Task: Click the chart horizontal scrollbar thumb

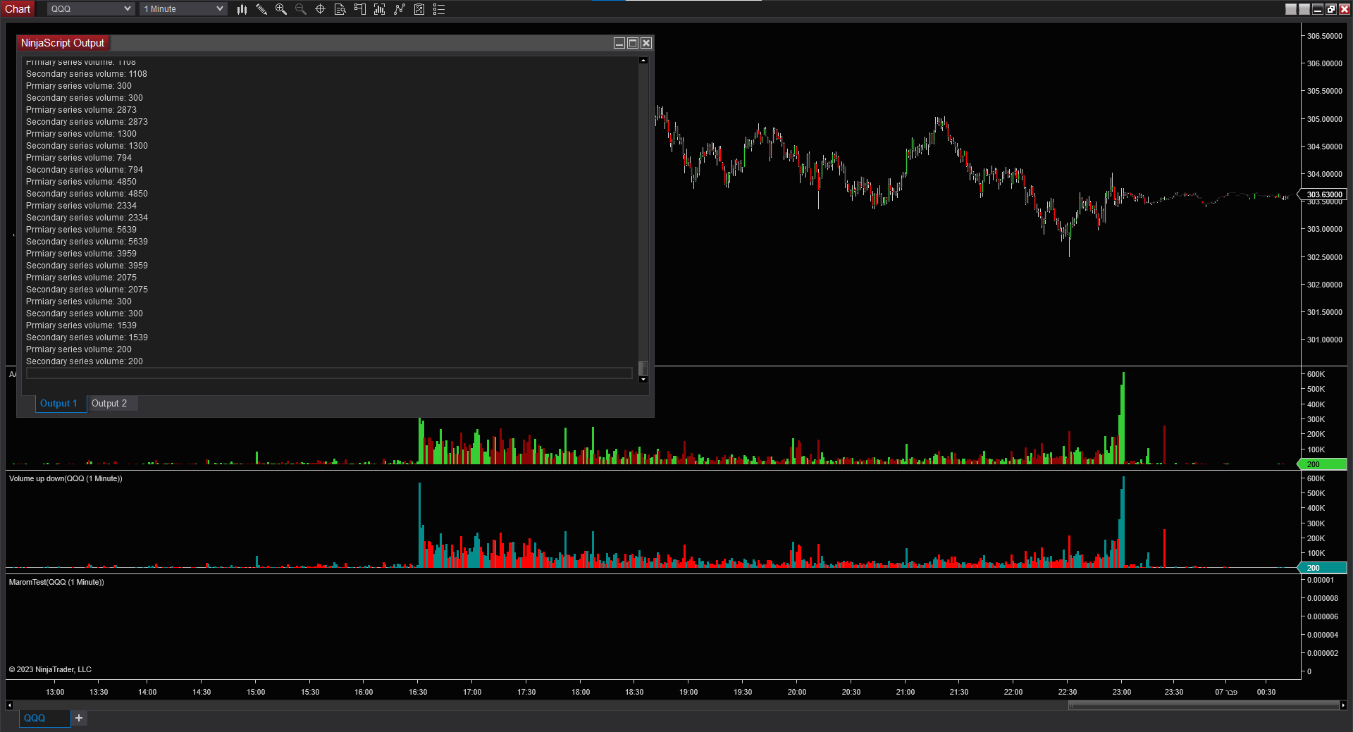Action: (x=1204, y=705)
